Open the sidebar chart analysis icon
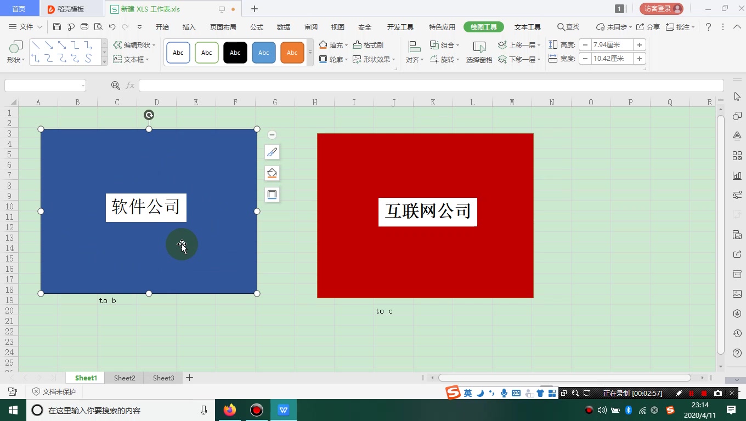The height and width of the screenshot is (421, 746). pos(737,176)
